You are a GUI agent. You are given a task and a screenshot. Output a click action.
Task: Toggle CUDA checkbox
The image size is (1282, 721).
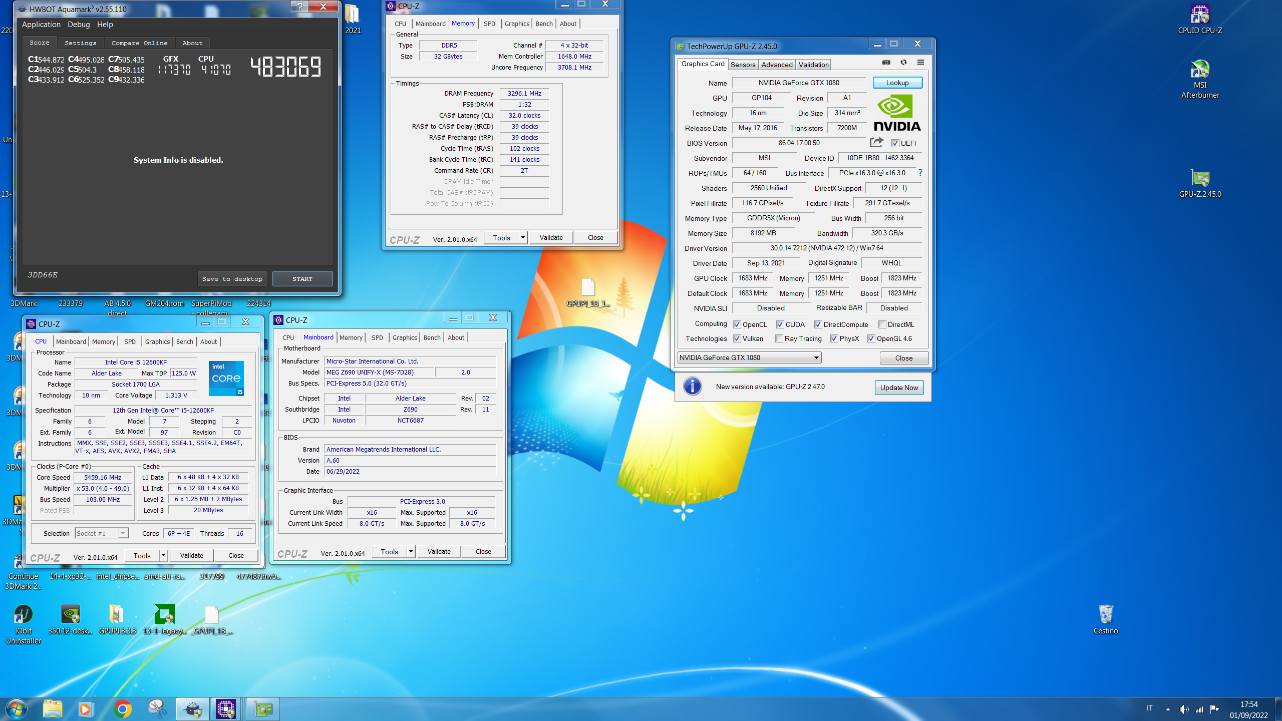780,324
